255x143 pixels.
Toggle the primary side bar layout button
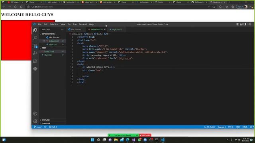[x=238, y=24]
